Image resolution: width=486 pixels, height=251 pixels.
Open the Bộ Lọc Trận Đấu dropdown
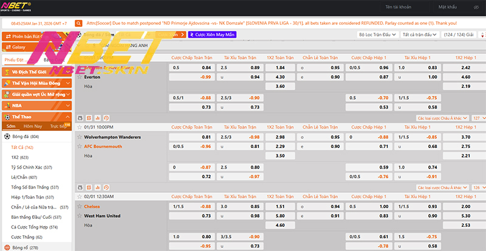click(x=378, y=35)
